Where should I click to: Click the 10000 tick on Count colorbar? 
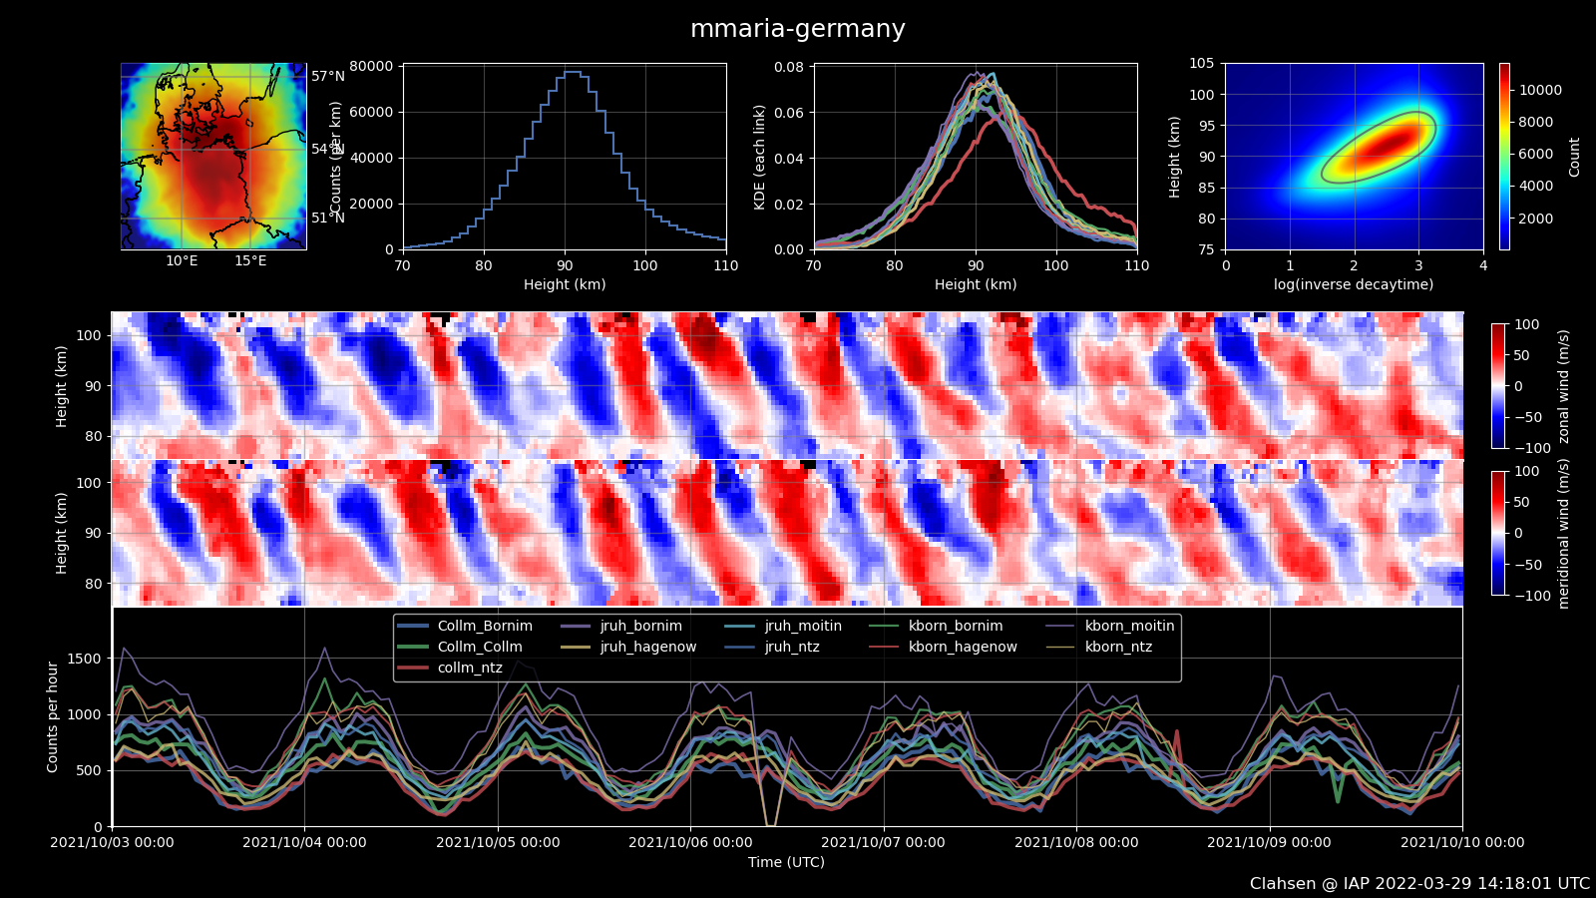1541,90
